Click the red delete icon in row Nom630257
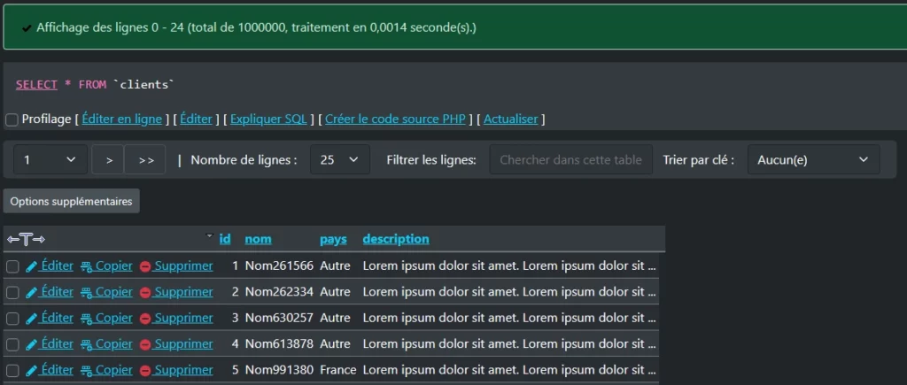The height and width of the screenshot is (385, 907). tap(145, 320)
